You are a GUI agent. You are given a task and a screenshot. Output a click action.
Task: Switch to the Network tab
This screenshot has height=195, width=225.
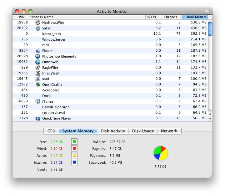point(169,131)
